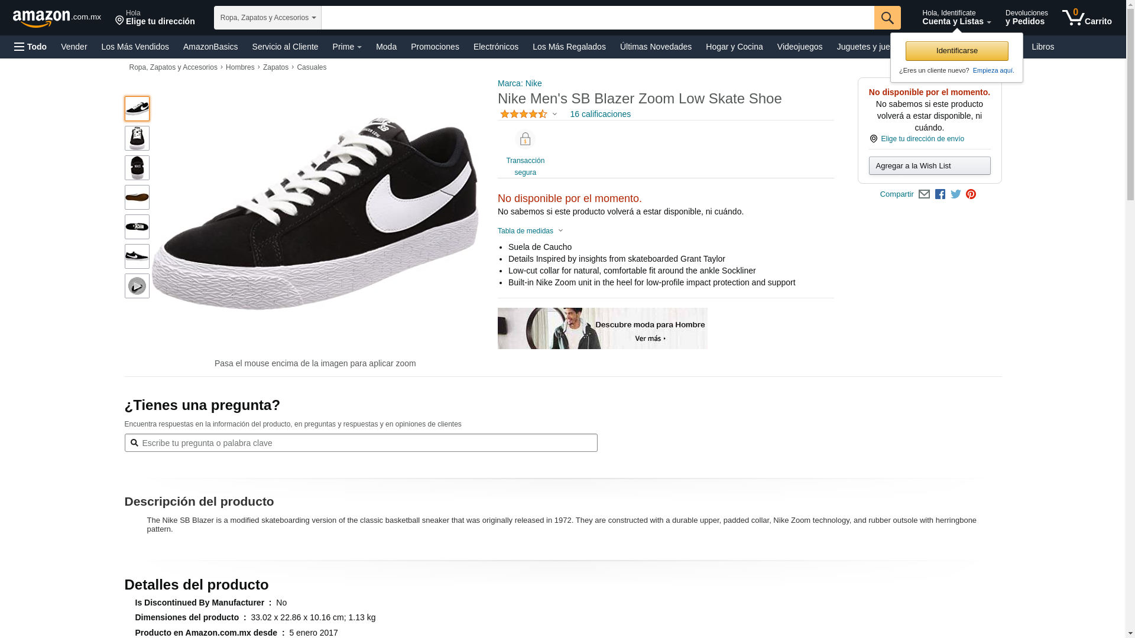Share product on Pinterest

971,194
